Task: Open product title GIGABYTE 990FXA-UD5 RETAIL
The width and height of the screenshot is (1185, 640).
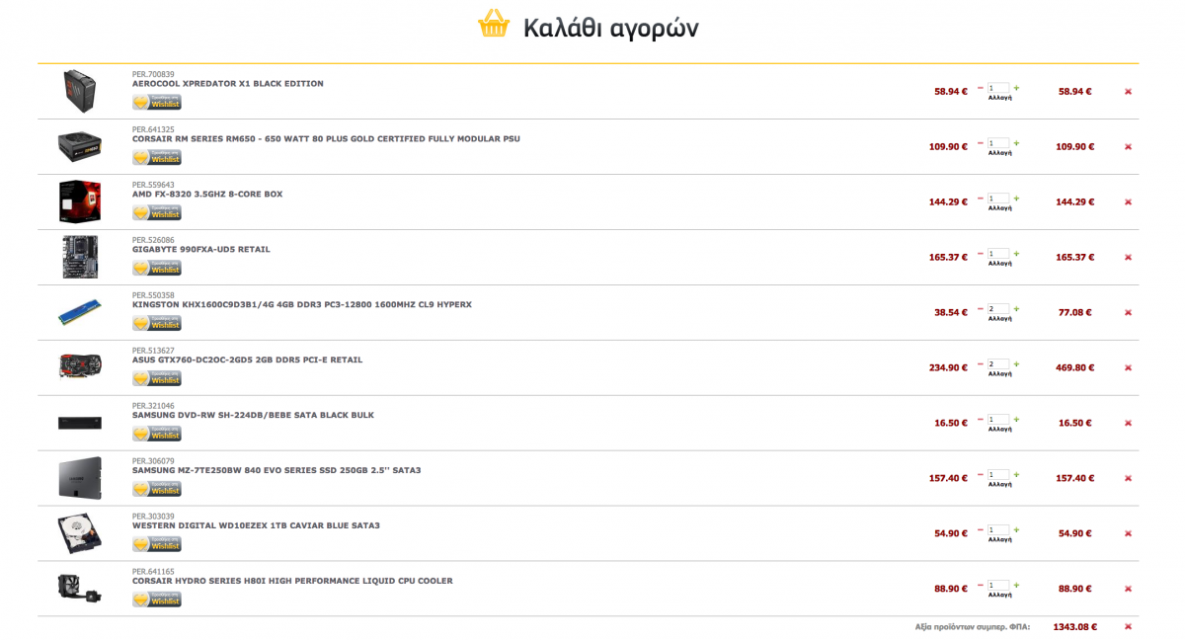Action: 201,250
